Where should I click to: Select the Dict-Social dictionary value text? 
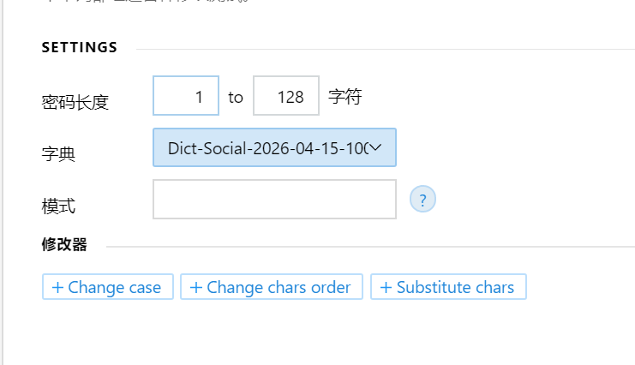pyautogui.click(x=266, y=147)
